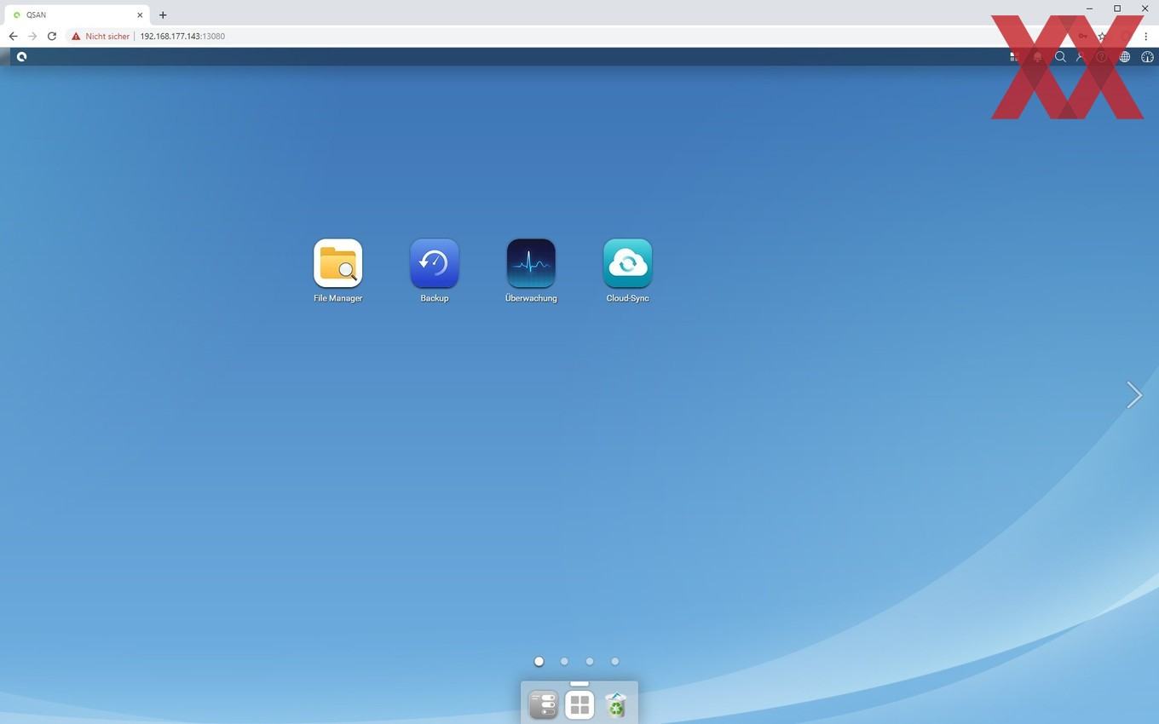Image resolution: width=1159 pixels, height=724 pixels.
Task: Click the QSAN logo menu icon
Action: tap(21, 57)
